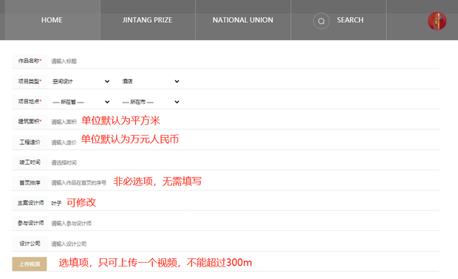Click the search magnifier icon

pyautogui.click(x=321, y=21)
